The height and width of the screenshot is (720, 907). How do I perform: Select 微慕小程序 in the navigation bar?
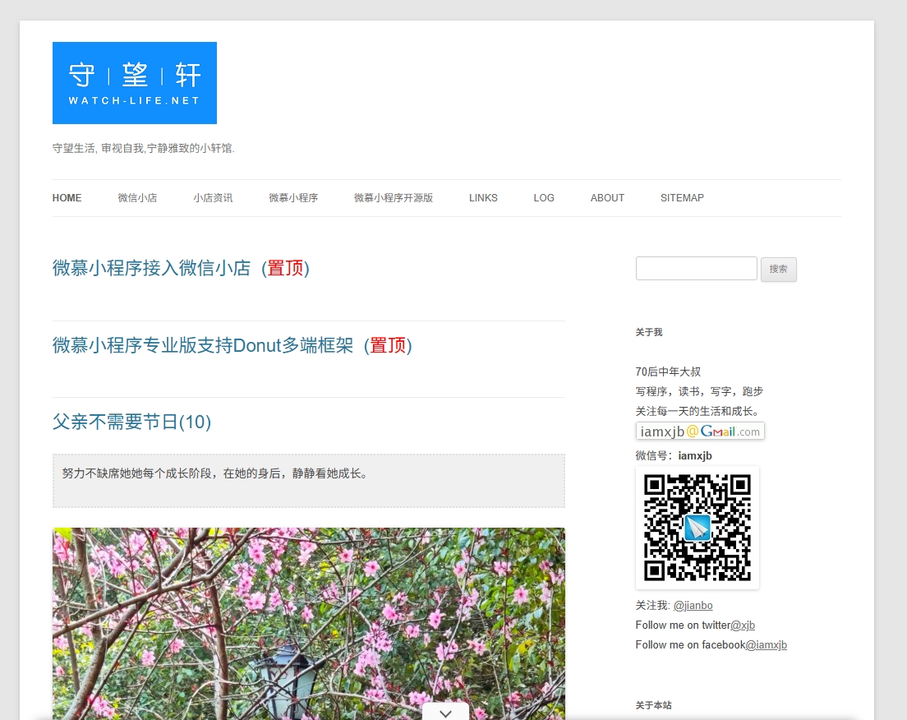[293, 198]
